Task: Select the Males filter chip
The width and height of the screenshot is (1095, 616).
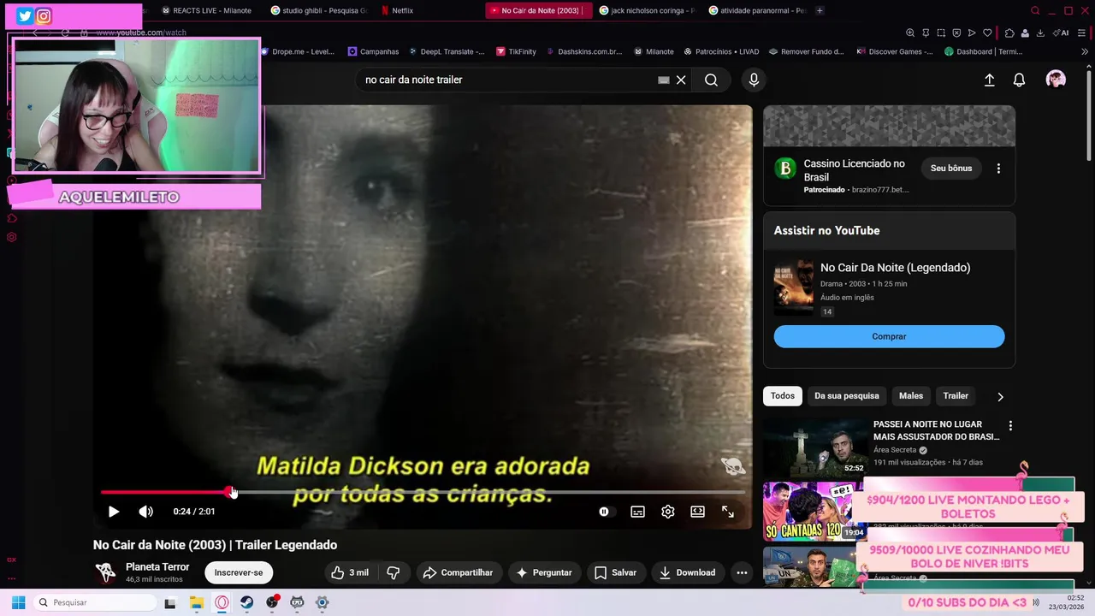Action: 910,396
